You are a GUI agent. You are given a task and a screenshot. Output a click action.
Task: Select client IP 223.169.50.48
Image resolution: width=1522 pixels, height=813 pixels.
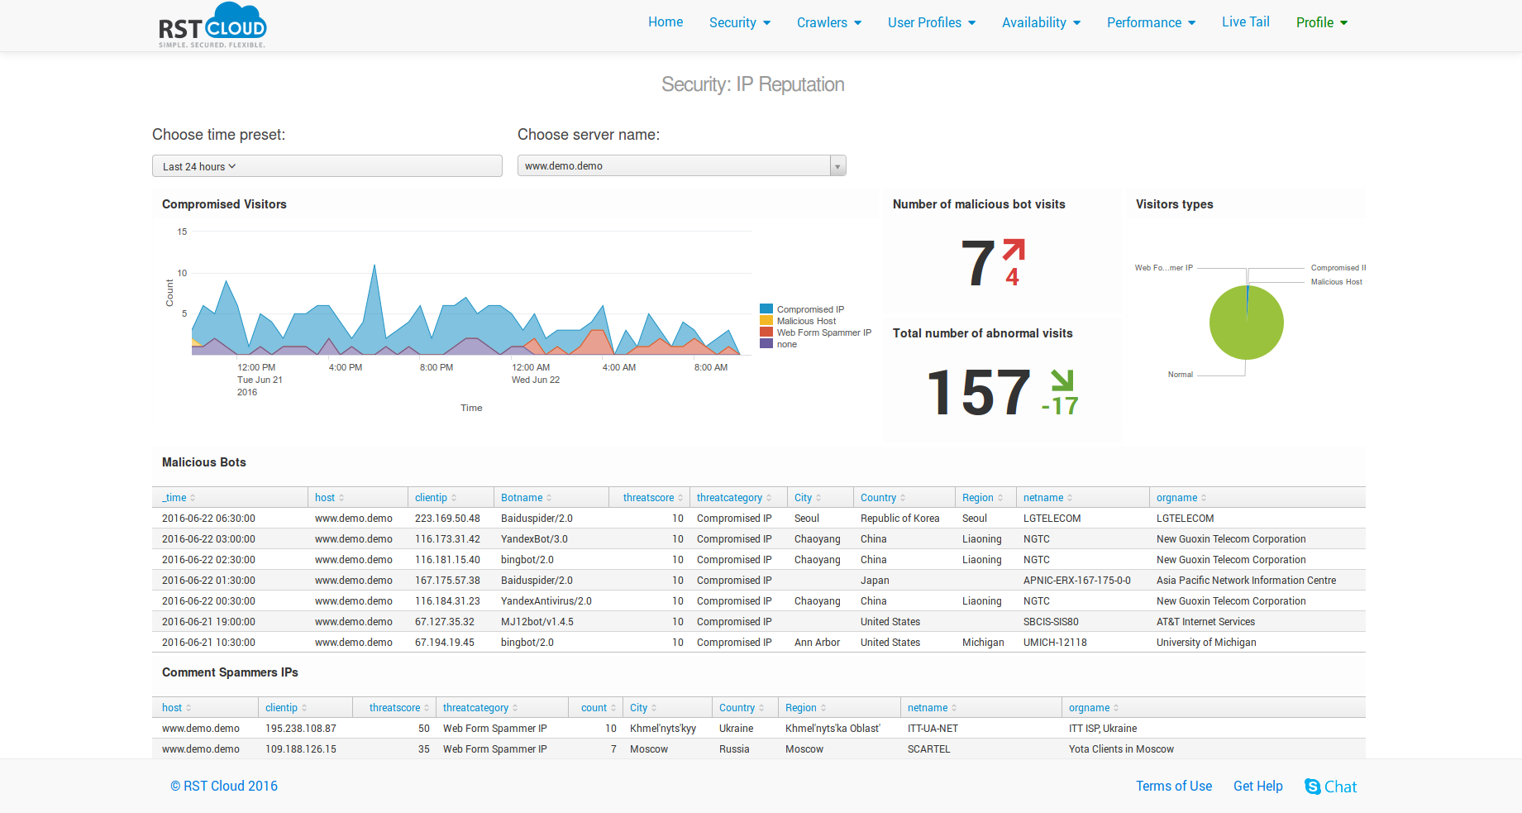pyautogui.click(x=447, y=519)
